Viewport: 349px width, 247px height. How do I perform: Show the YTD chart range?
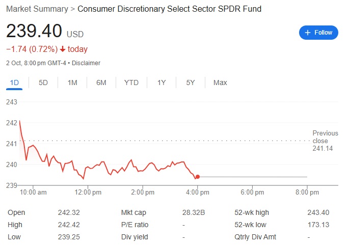click(131, 83)
